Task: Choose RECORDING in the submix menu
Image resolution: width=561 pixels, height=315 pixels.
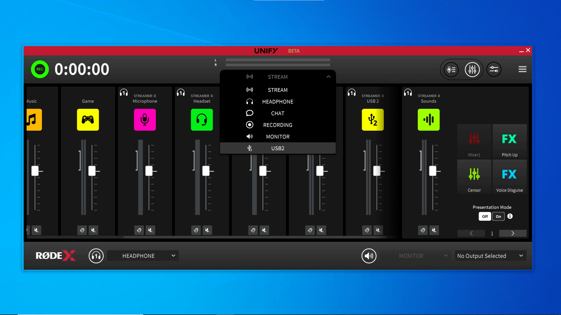Action: point(277,125)
